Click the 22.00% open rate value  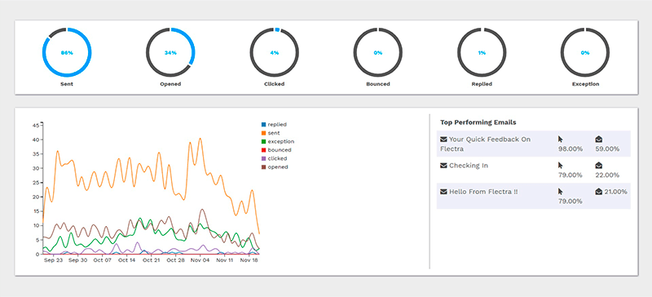(607, 175)
